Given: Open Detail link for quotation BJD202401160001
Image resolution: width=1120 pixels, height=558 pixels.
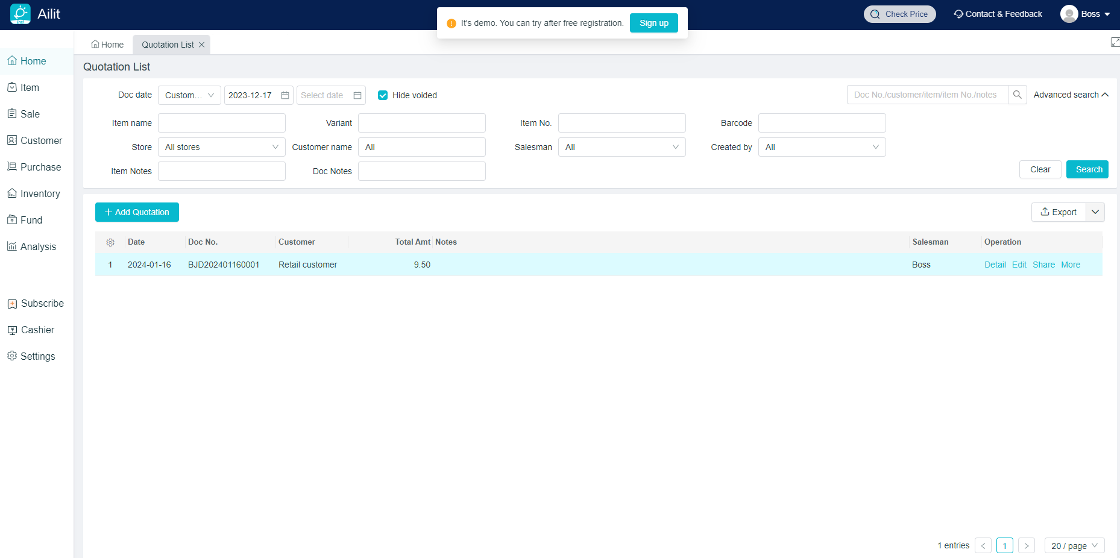Looking at the screenshot, I should (x=995, y=265).
